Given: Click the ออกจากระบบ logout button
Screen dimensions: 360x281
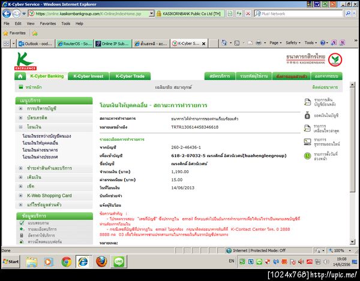Looking at the screenshot, I should point(326,76).
